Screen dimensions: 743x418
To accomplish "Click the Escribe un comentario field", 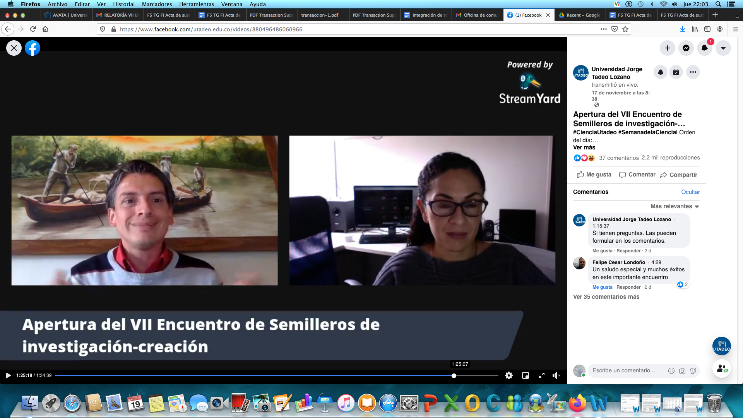I will (624, 370).
